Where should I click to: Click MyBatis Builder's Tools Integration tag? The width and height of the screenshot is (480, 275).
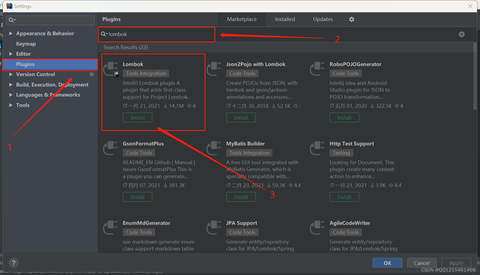[249, 153]
